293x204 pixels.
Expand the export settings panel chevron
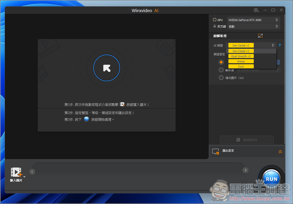pyautogui.click(x=280, y=152)
